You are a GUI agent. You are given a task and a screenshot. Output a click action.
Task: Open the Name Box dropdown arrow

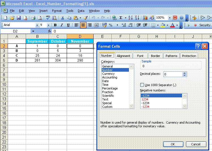pos(33,31)
